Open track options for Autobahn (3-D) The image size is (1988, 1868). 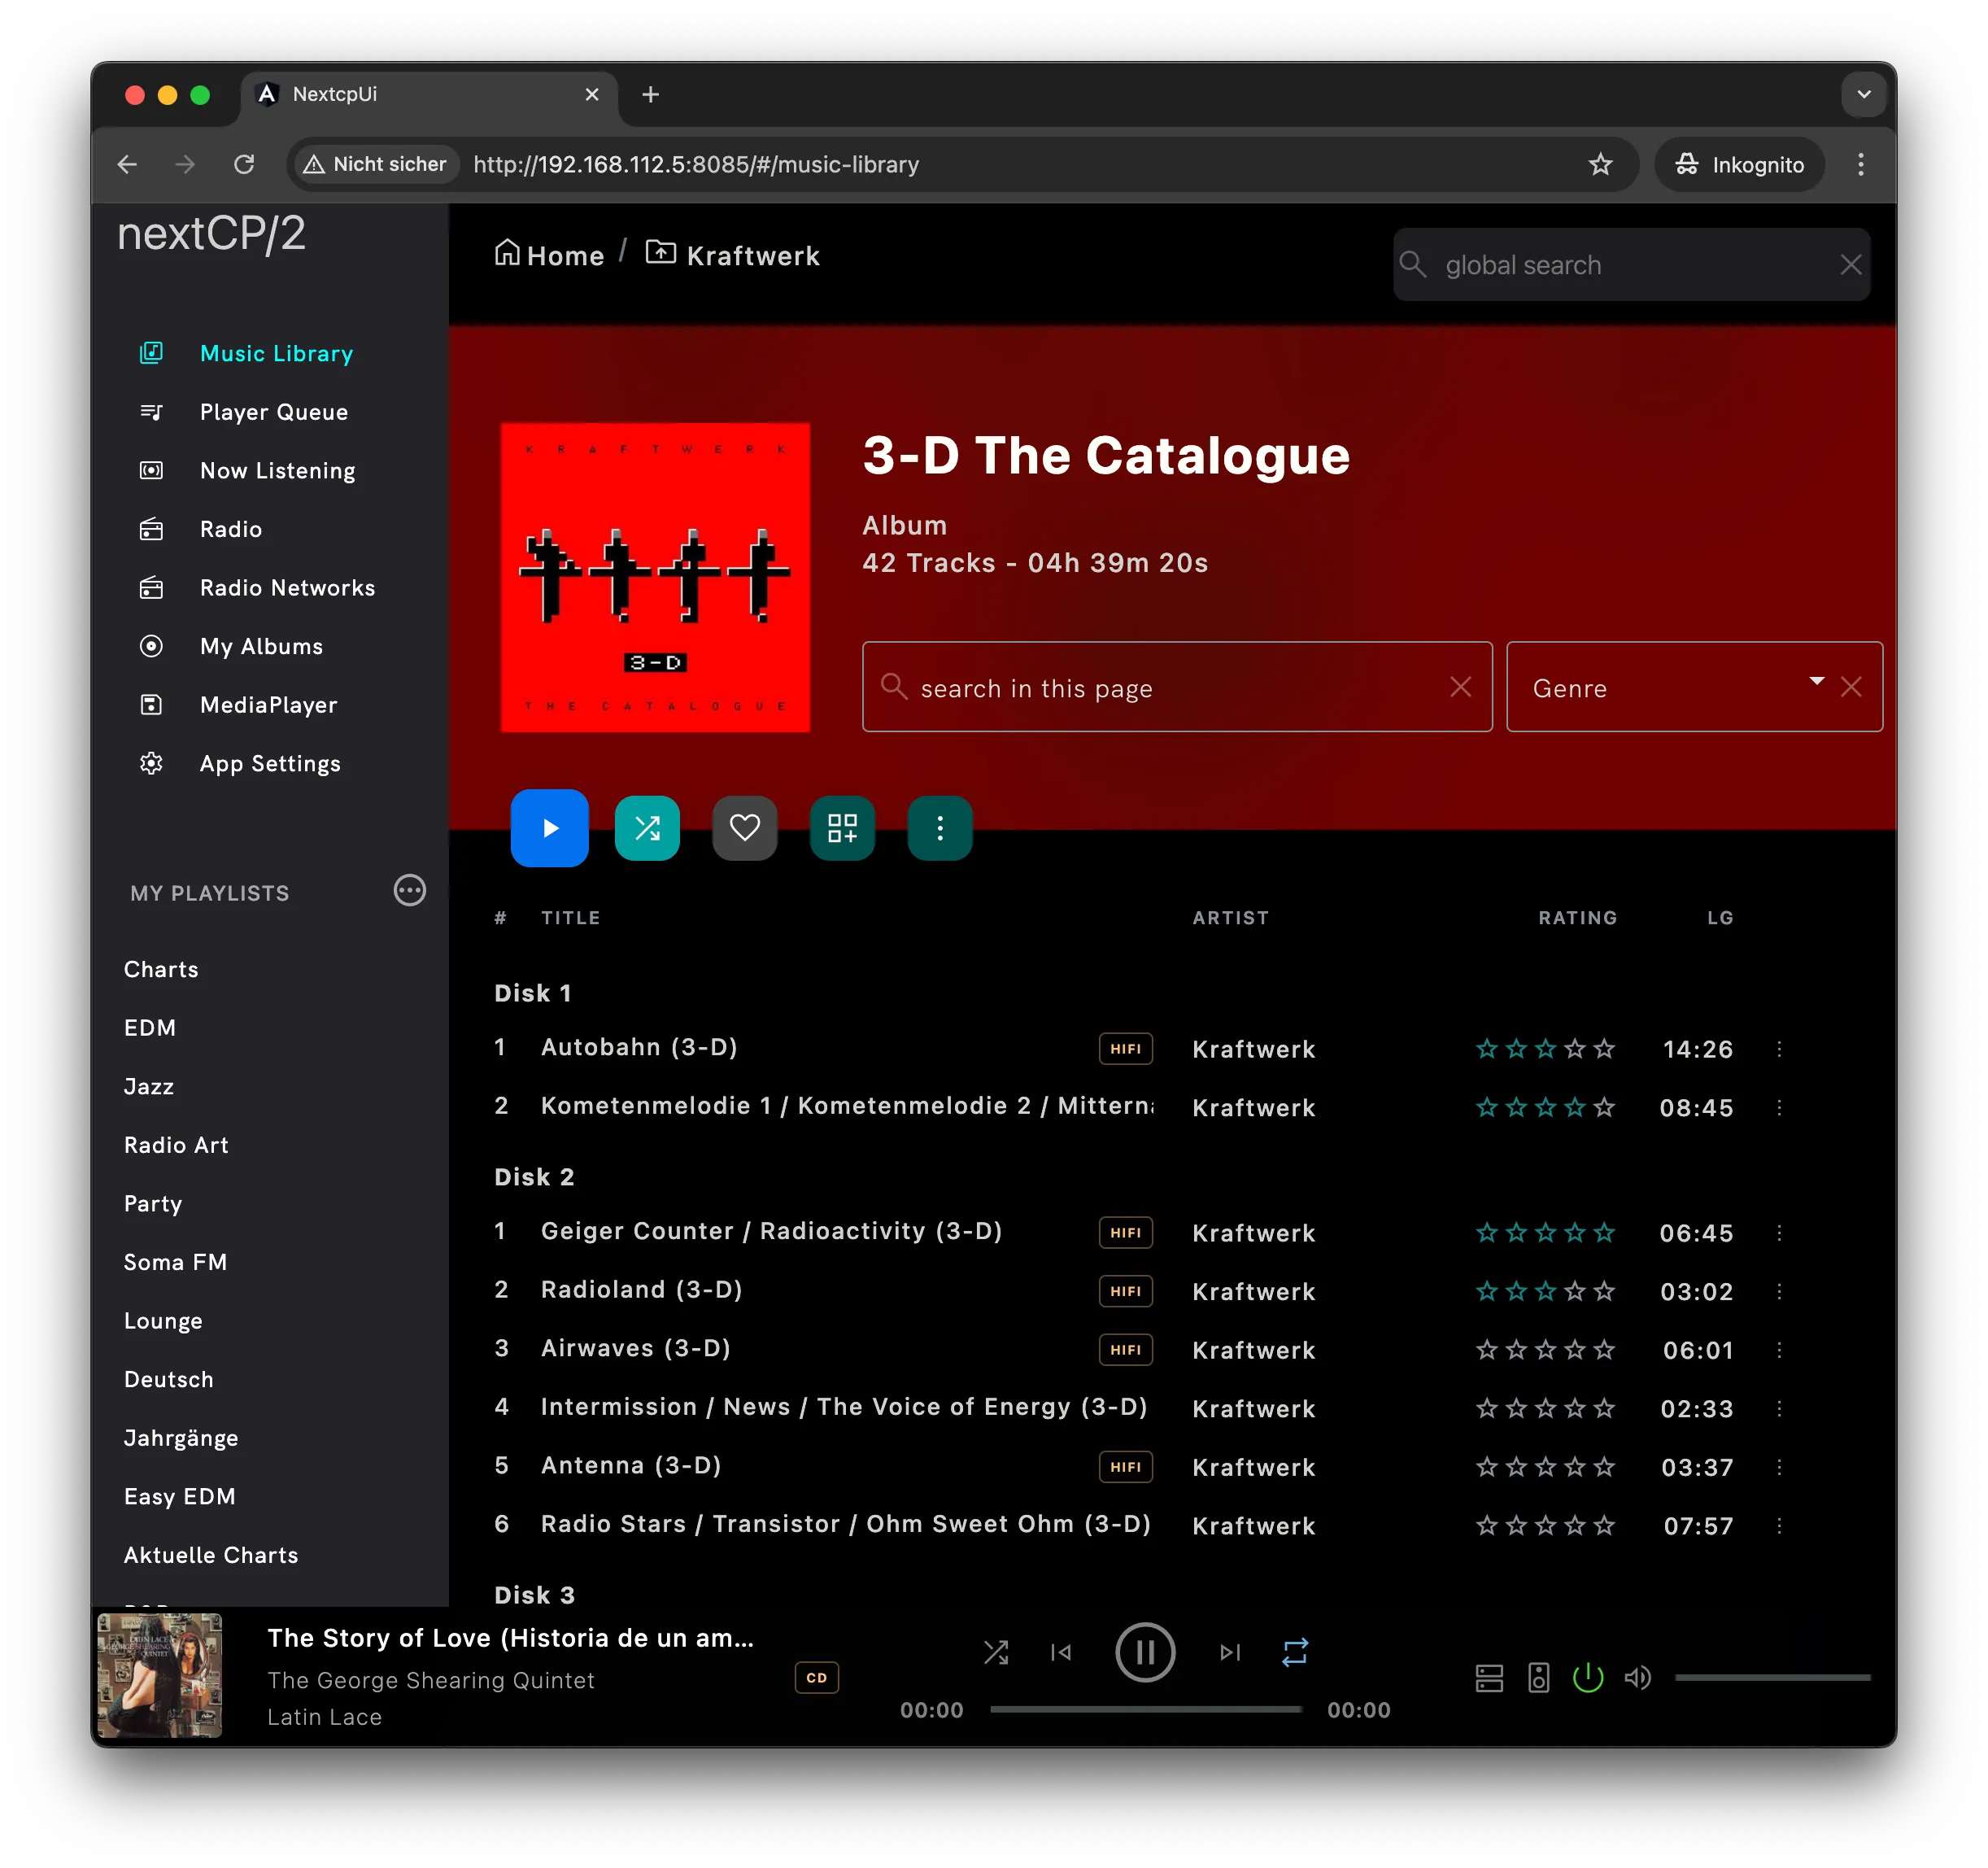pyautogui.click(x=1778, y=1049)
